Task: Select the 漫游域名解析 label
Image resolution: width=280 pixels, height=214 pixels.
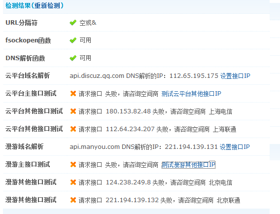Action: [x=24, y=146]
